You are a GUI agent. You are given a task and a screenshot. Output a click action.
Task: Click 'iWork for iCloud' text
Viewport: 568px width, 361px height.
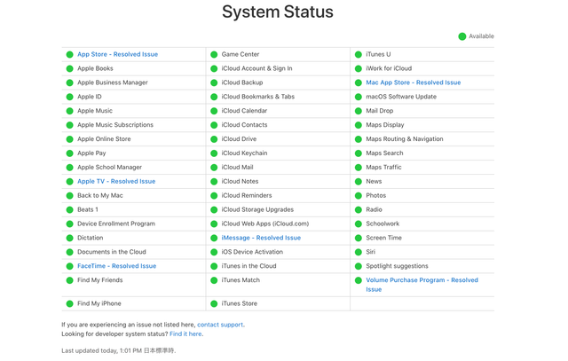click(x=389, y=68)
